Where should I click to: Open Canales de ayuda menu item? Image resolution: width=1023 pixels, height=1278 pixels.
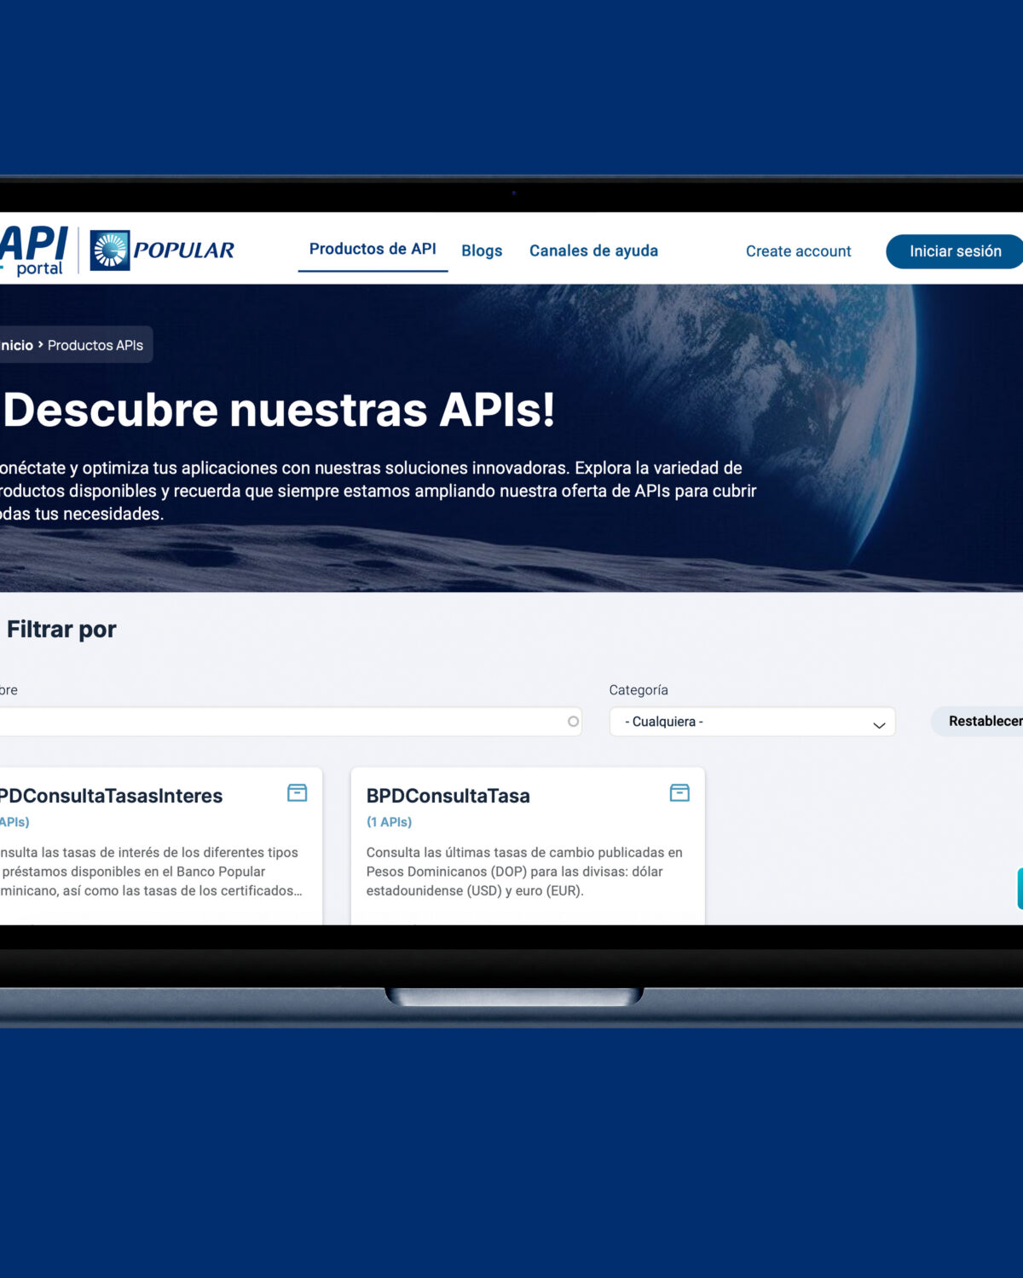(593, 250)
